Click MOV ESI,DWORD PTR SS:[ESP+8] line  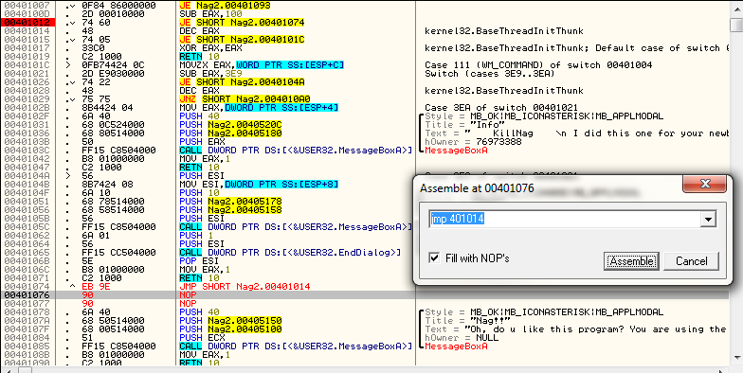point(259,184)
